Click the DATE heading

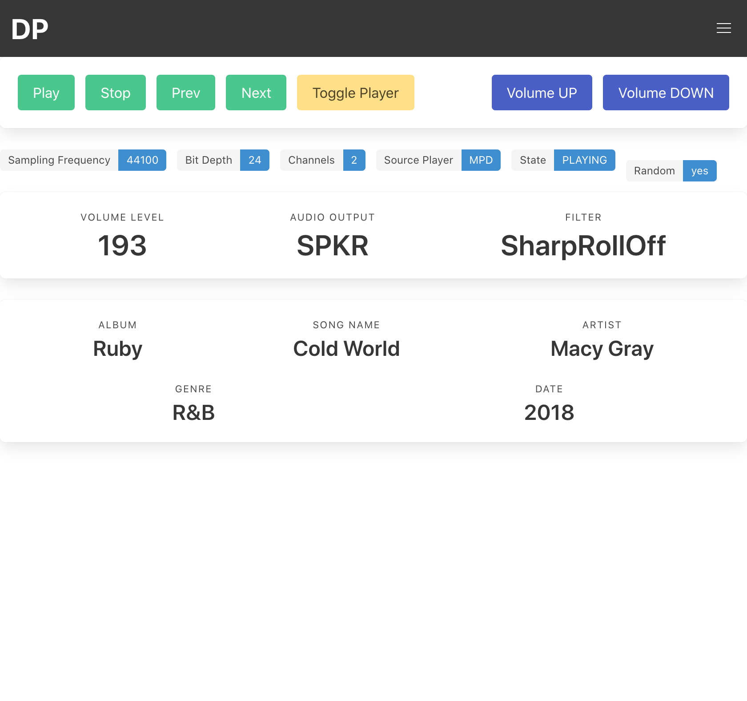(549, 389)
